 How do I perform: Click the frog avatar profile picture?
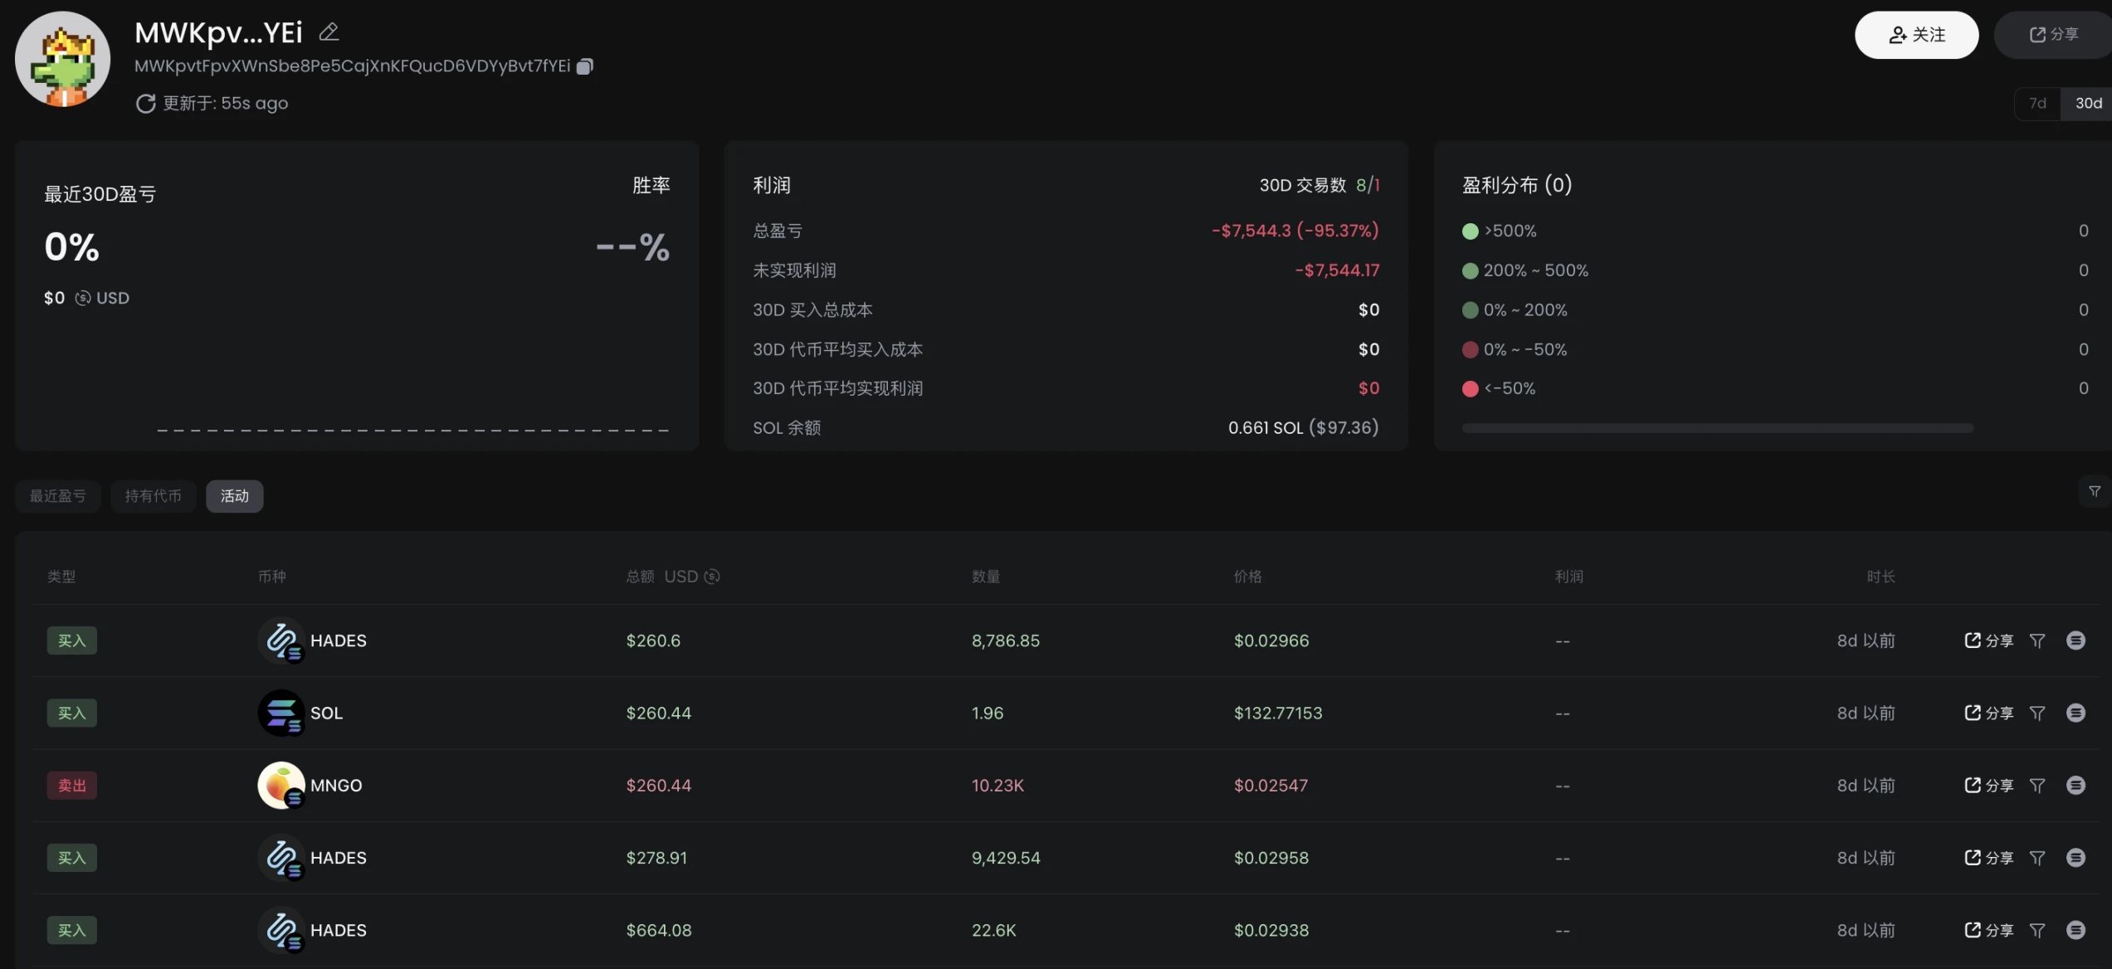tap(63, 60)
